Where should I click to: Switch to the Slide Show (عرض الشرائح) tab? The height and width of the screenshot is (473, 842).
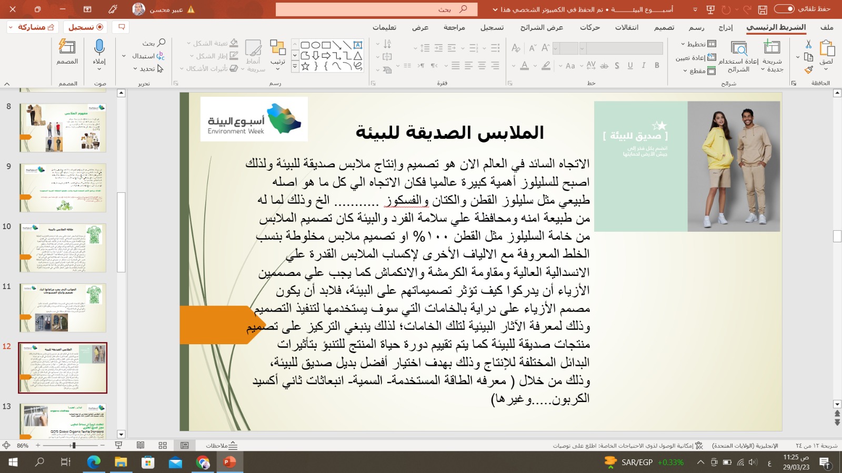(x=542, y=27)
